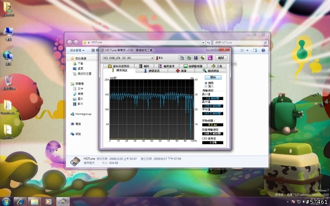Select Favorites (star) in Explorer sidebar
This screenshot has height=206, width=330.
coord(78,58)
